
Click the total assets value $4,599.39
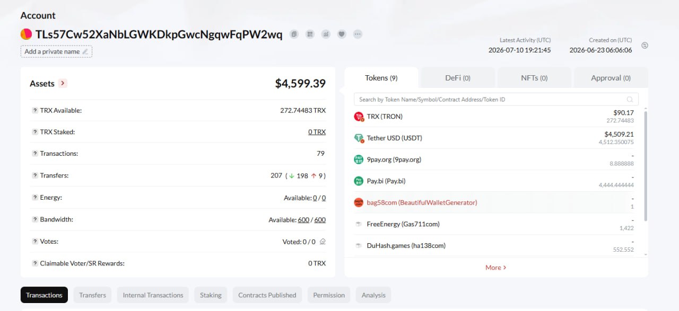point(300,83)
